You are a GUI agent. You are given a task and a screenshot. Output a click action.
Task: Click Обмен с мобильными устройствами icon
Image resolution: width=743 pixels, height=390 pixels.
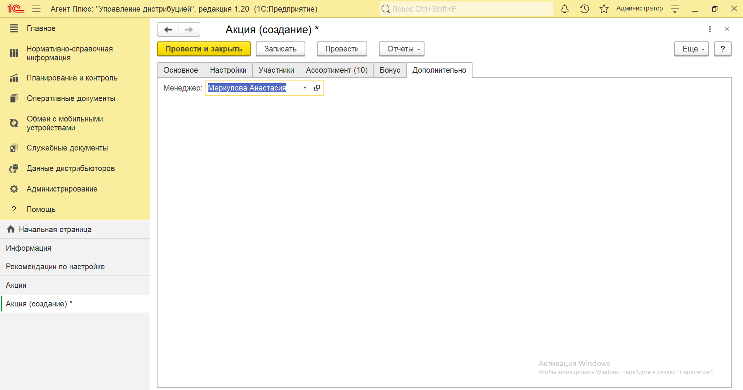[x=14, y=123]
